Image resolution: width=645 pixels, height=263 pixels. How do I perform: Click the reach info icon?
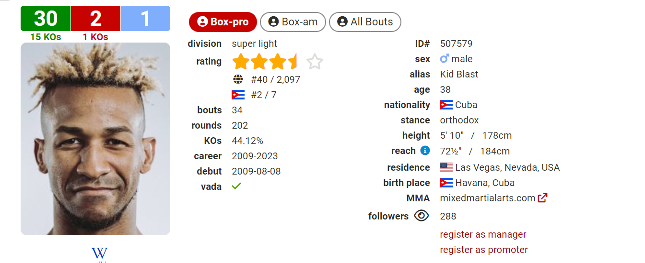[425, 151]
